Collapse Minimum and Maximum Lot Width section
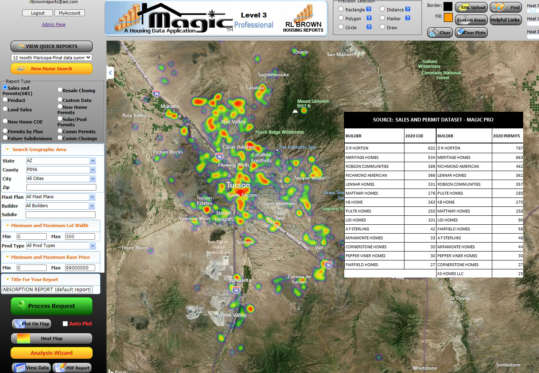This screenshot has width=539, height=373. (x=7, y=226)
